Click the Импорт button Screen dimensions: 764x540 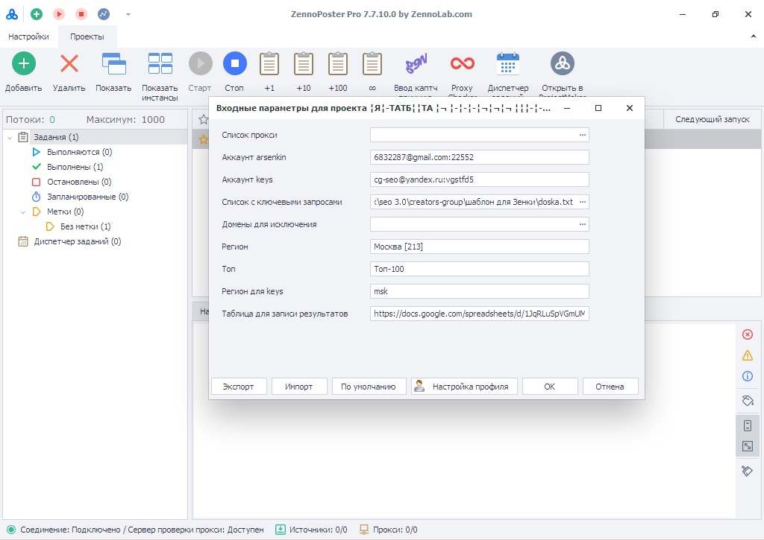(x=299, y=387)
